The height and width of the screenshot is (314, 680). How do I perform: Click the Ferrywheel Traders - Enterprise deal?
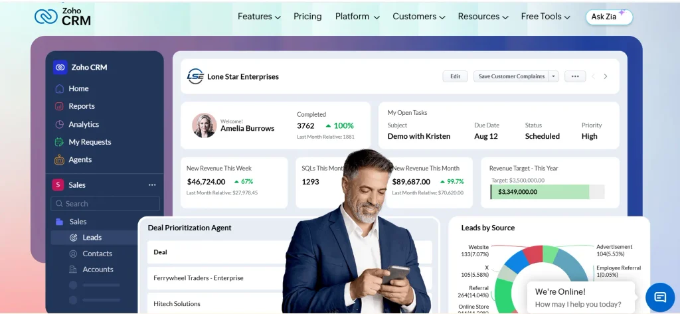(198, 278)
